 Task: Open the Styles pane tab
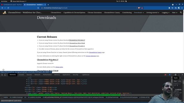[x=176, y=78]
